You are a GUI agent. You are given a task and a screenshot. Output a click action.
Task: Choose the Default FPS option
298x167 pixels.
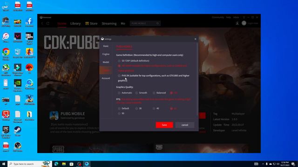[119, 109]
